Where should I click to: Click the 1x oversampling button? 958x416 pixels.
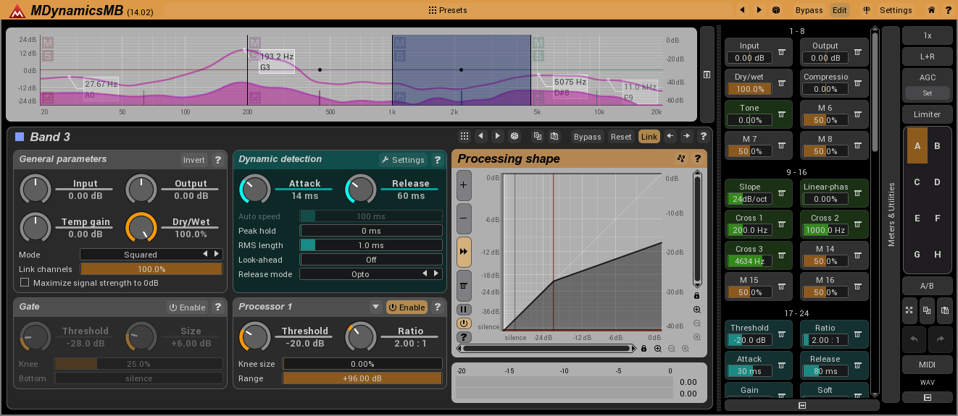(x=927, y=35)
